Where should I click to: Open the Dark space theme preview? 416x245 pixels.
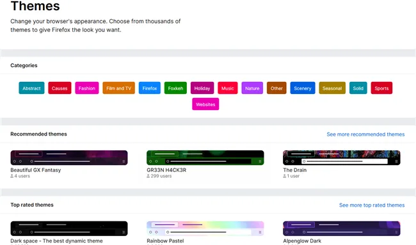coord(69,228)
